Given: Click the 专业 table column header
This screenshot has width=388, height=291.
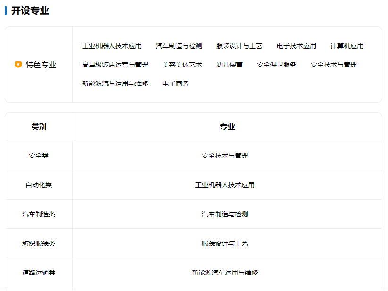Looking at the screenshot, I should (228, 126).
